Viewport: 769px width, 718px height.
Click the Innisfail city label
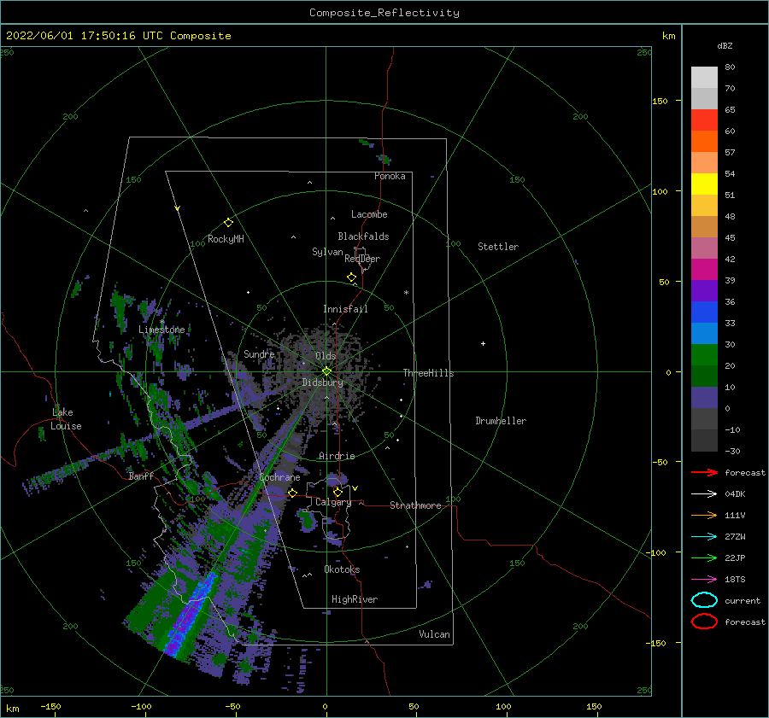tap(345, 309)
